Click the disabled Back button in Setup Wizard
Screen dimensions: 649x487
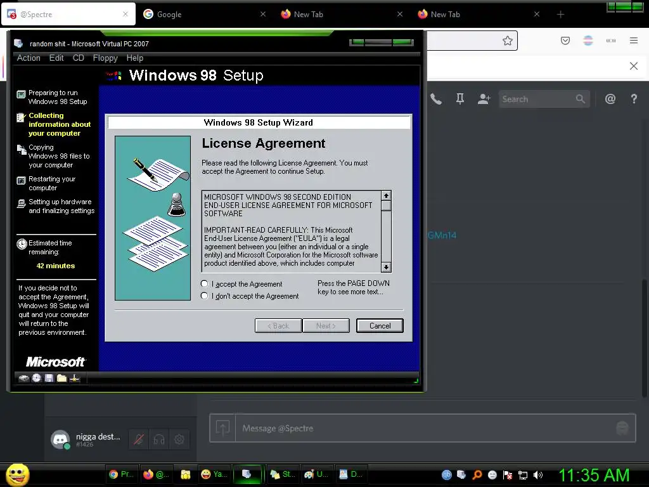pos(278,326)
